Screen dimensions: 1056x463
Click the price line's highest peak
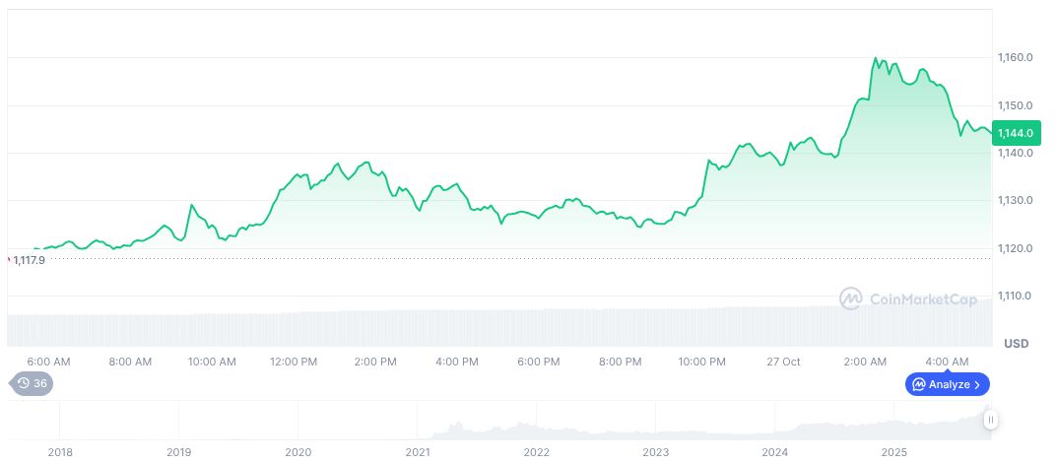pyautogui.click(x=876, y=58)
